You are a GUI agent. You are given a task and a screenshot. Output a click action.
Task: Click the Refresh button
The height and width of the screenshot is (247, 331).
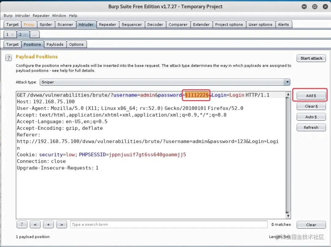coord(311,127)
